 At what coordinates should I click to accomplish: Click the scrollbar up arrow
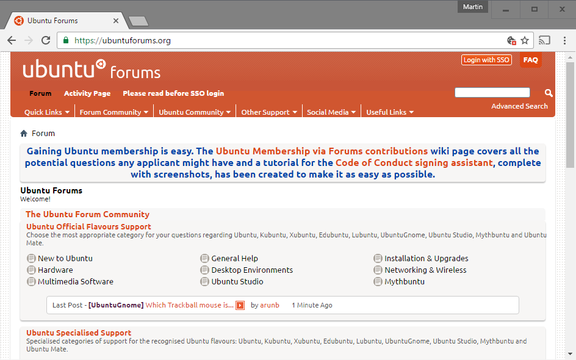[570, 57]
